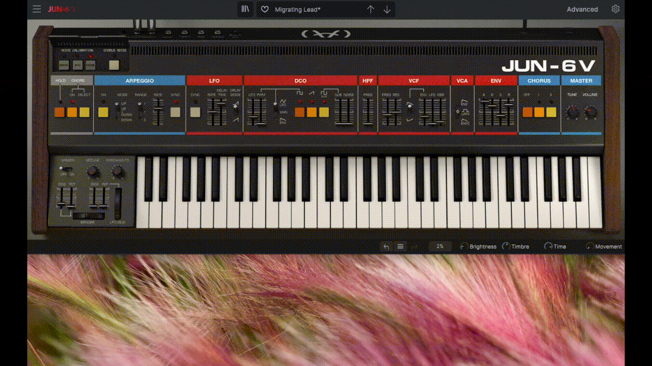Select DCO sawtooth waveform button
This screenshot has width=652, height=366.
click(312, 112)
